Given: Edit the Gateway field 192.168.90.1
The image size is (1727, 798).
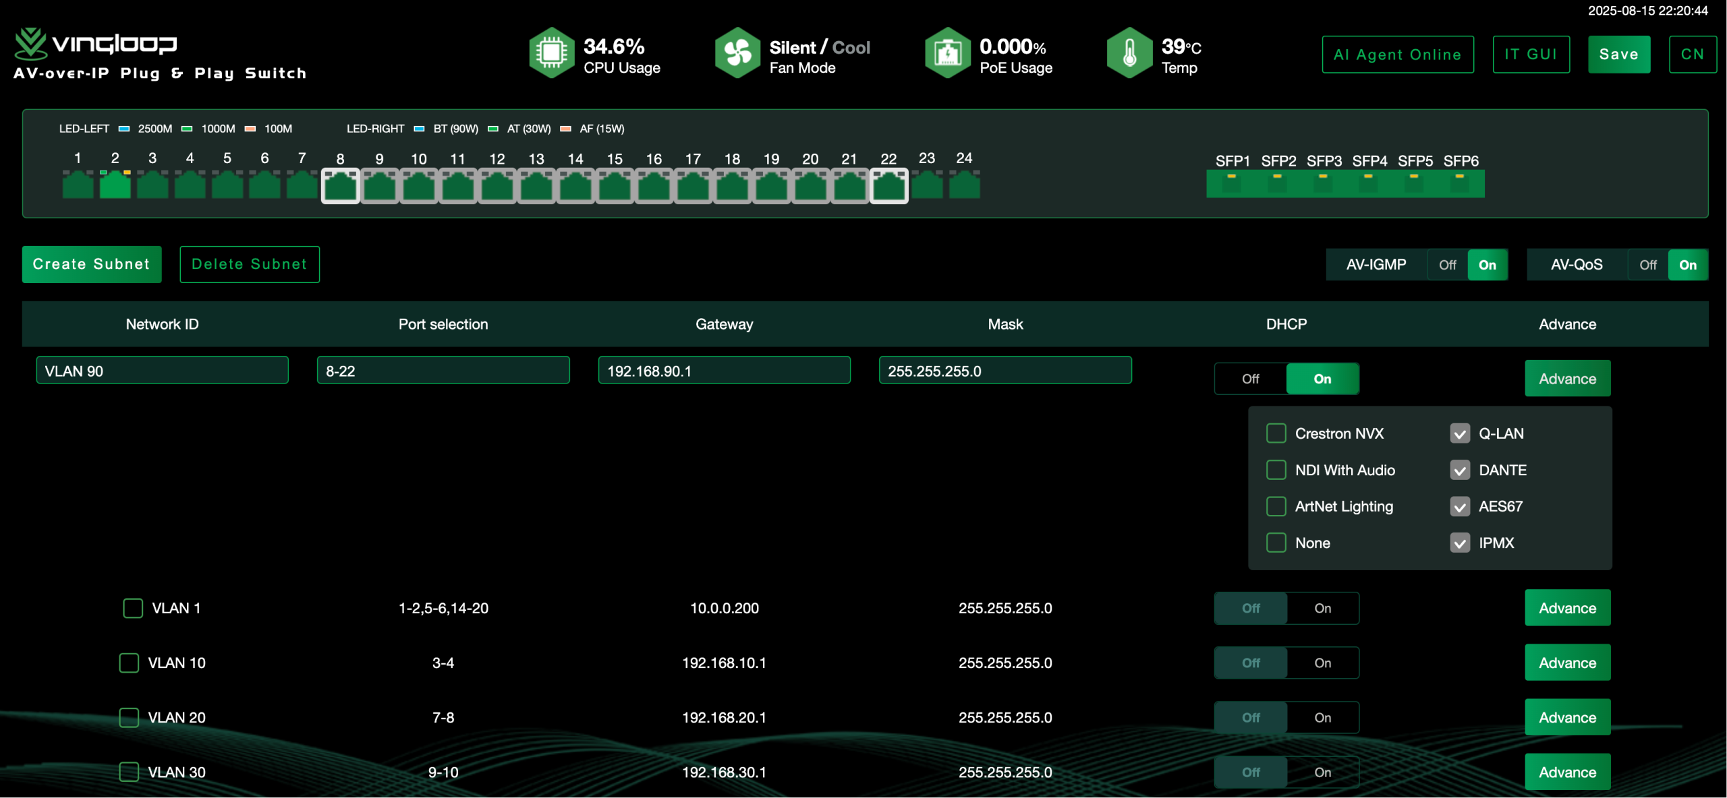Looking at the screenshot, I should coord(725,371).
